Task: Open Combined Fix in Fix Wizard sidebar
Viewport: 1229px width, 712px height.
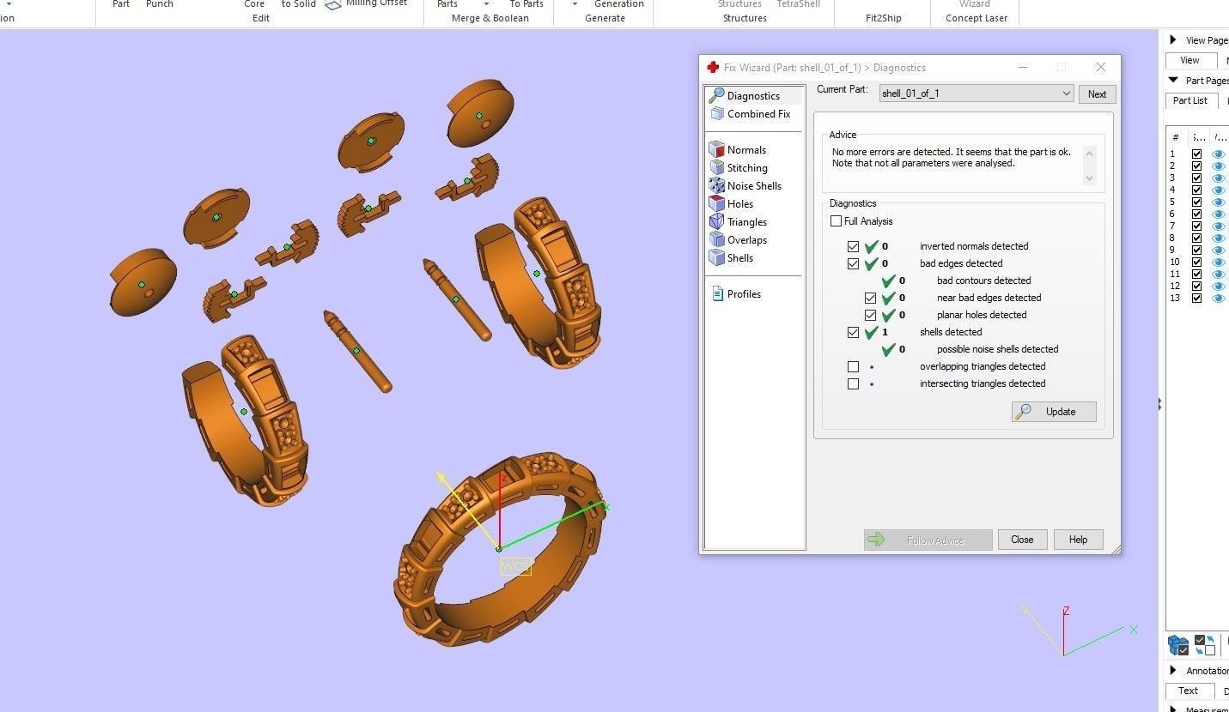Action: click(750, 113)
